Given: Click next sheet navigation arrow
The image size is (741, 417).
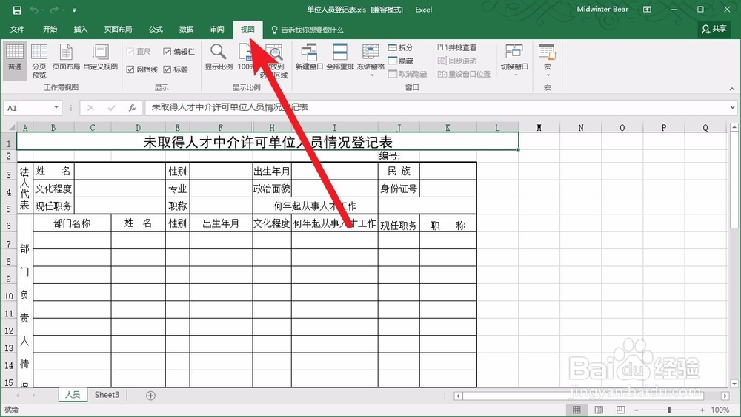Looking at the screenshot, I should 33,396.
